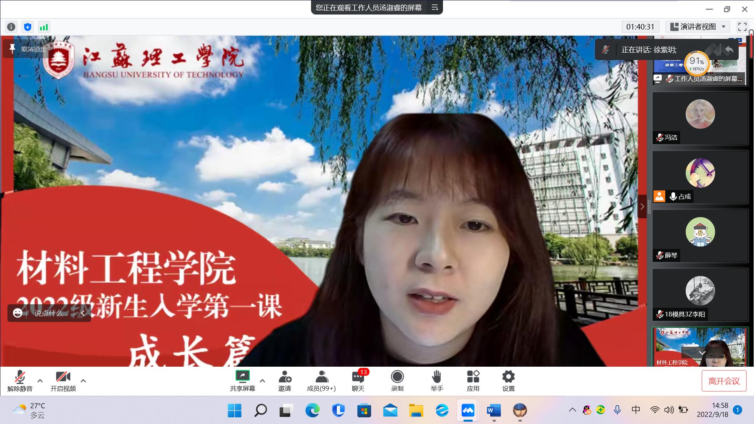
Task: Expand audio options arrow beside microphone
Action: pos(40,380)
